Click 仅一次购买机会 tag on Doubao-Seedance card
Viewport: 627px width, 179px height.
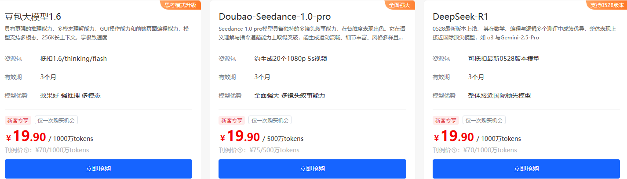270,120
